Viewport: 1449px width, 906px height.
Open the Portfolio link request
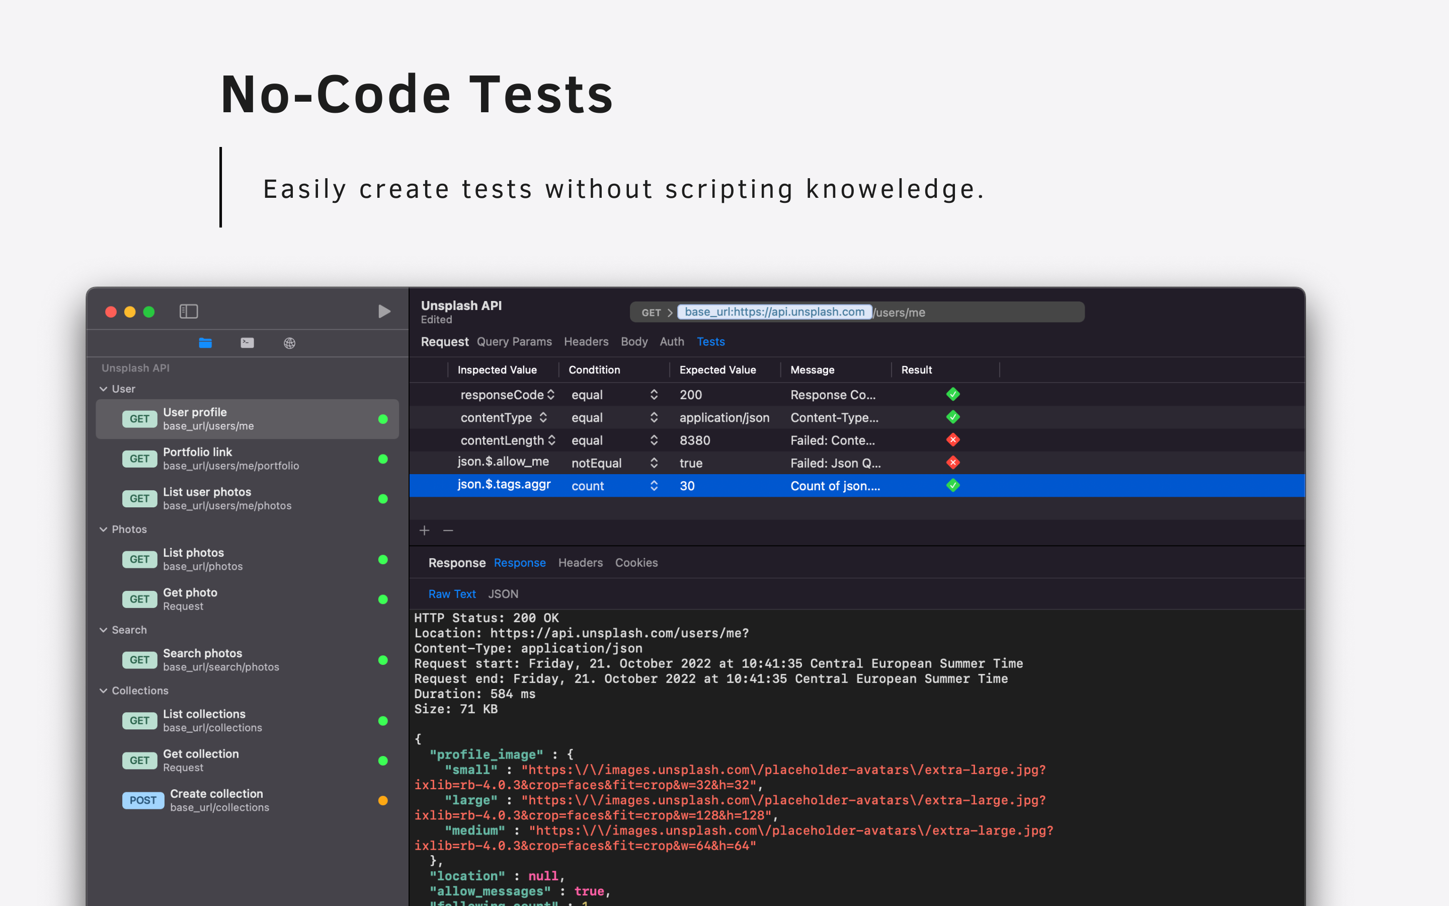click(x=248, y=459)
